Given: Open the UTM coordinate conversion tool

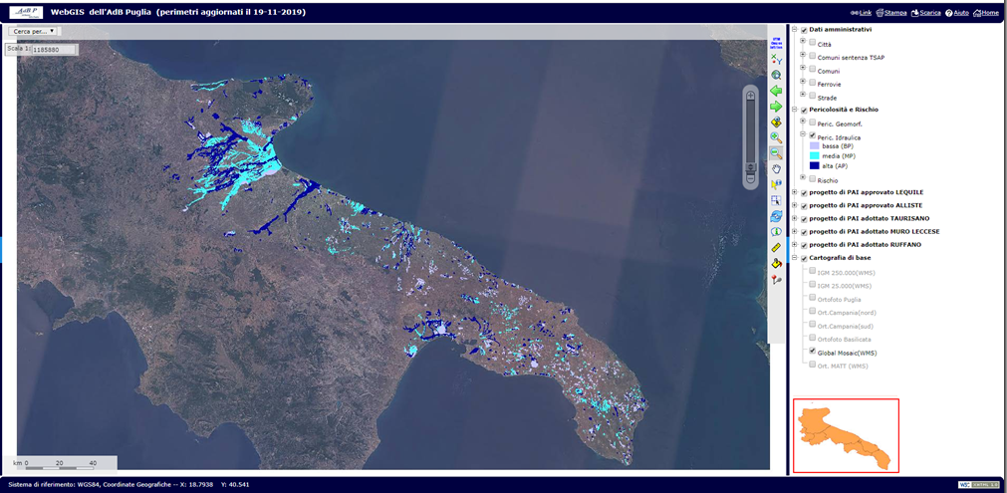Looking at the screenshot, I should click(x=777, y=45).
